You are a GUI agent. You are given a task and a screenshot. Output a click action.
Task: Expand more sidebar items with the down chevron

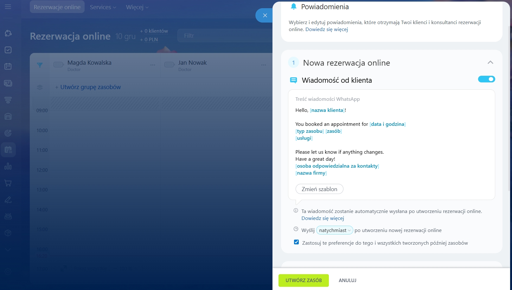(8, 250)
